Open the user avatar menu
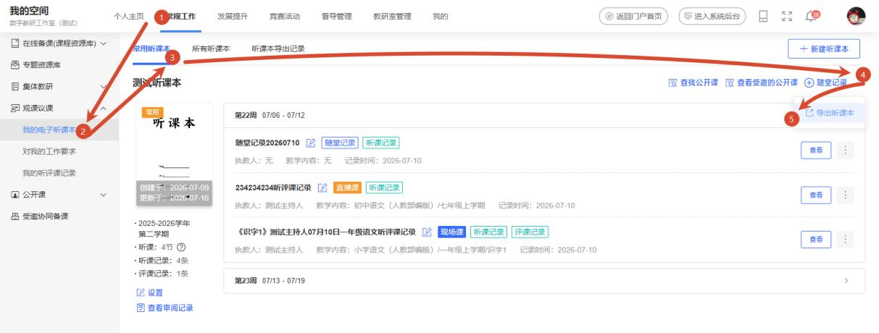 857,16
